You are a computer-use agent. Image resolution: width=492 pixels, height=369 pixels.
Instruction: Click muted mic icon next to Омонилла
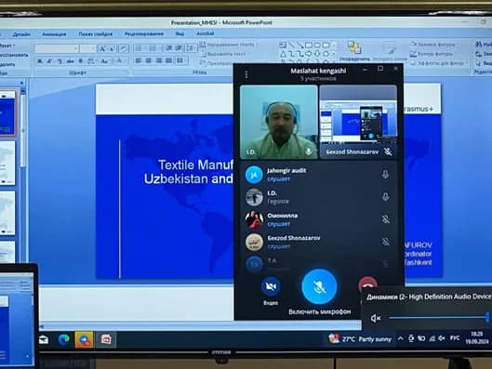(x=386, y=219)
